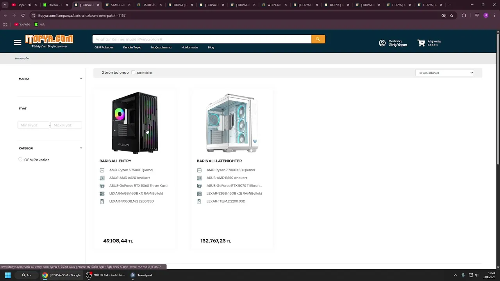Viewport: 500px width, 281px height.
Task: Open the Kick bookmark
Action: coord(40,24)
